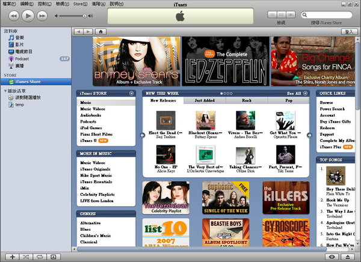This screenshot has width=361, height=262.
Task: Open the Complete Led Zeppelin banner
Action: click(226, 61)
